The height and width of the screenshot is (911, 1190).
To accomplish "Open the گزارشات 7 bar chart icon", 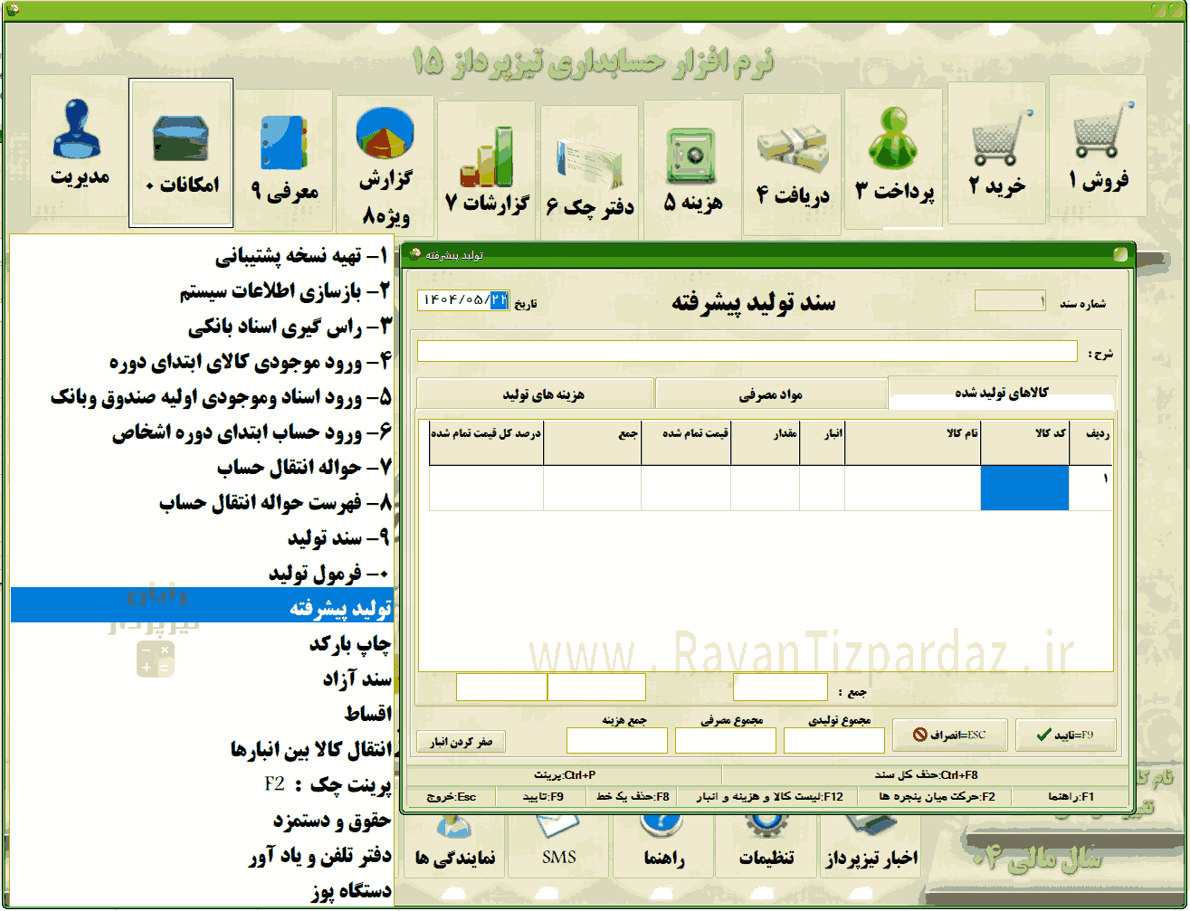I will 488,169.
